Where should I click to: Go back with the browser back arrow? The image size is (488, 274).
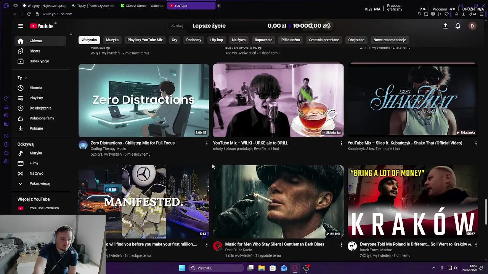pos(15,14)
